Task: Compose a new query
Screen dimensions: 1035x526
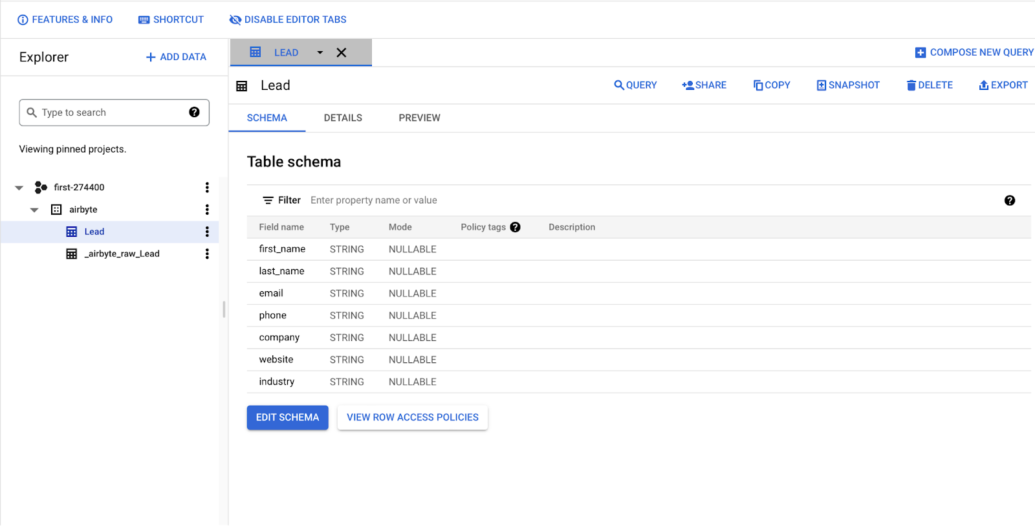Action: click(974, 52)
